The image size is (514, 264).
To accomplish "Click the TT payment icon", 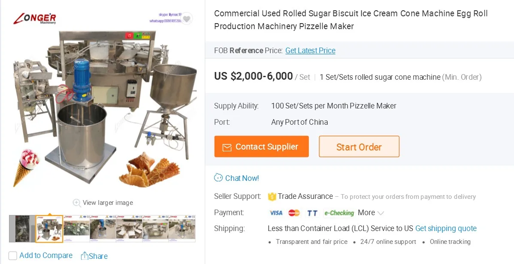I will (x=312, y=213).
